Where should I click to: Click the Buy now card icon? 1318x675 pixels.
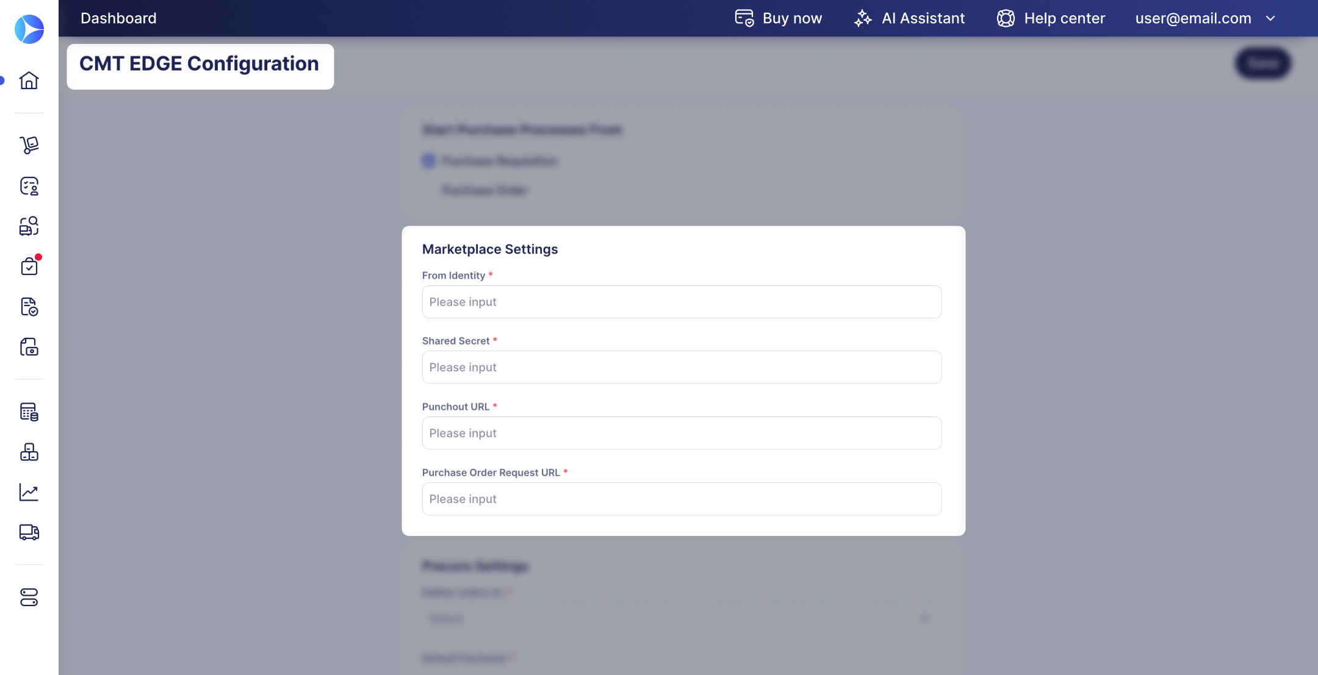(x=744, y=18)
